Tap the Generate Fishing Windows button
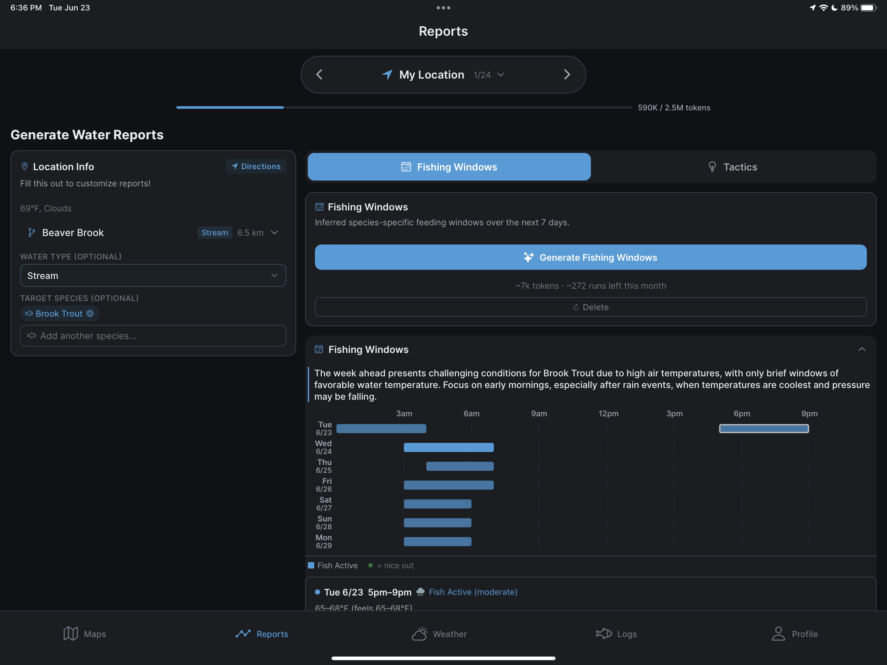The height and width of the screenshot is (665, 887). 590,257
